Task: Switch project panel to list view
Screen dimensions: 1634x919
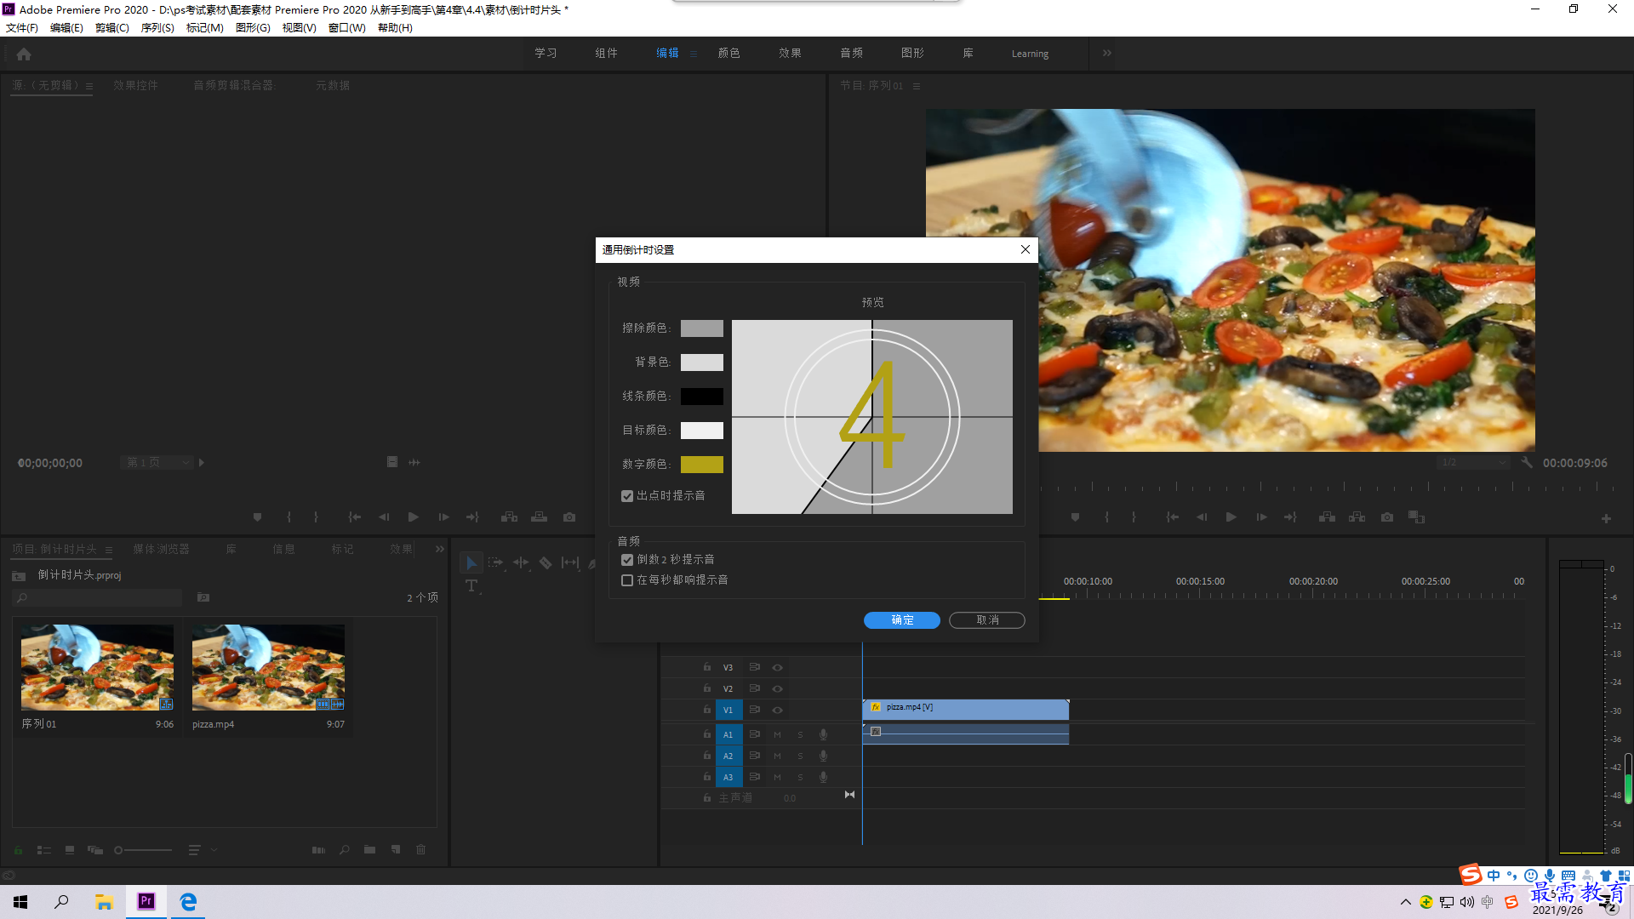Action: tap(44, 850)
